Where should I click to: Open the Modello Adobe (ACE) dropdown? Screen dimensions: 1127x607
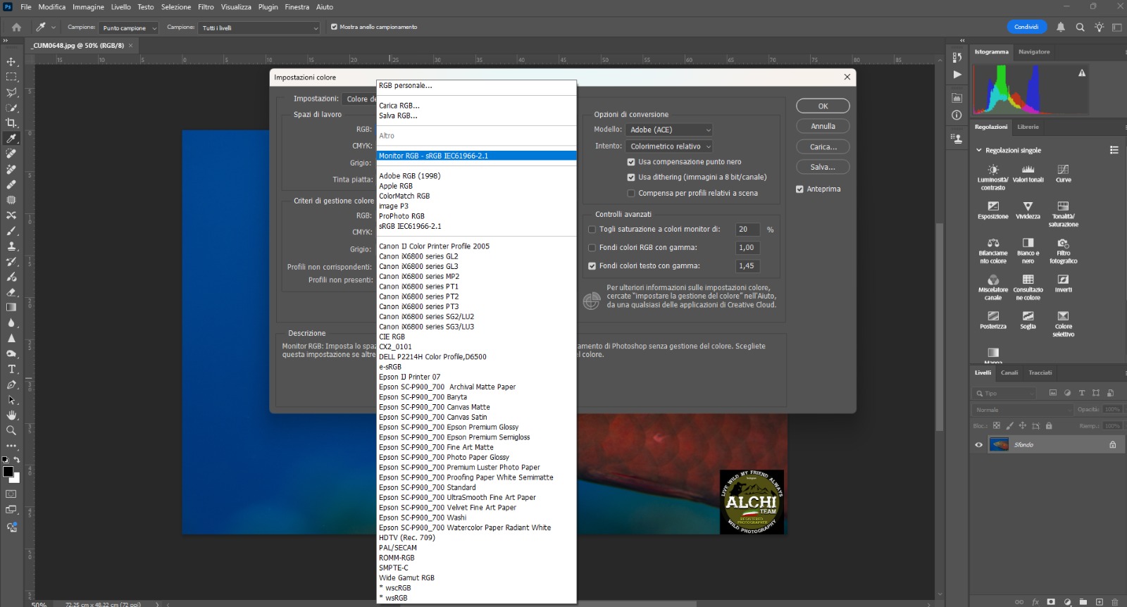(669, 130)
